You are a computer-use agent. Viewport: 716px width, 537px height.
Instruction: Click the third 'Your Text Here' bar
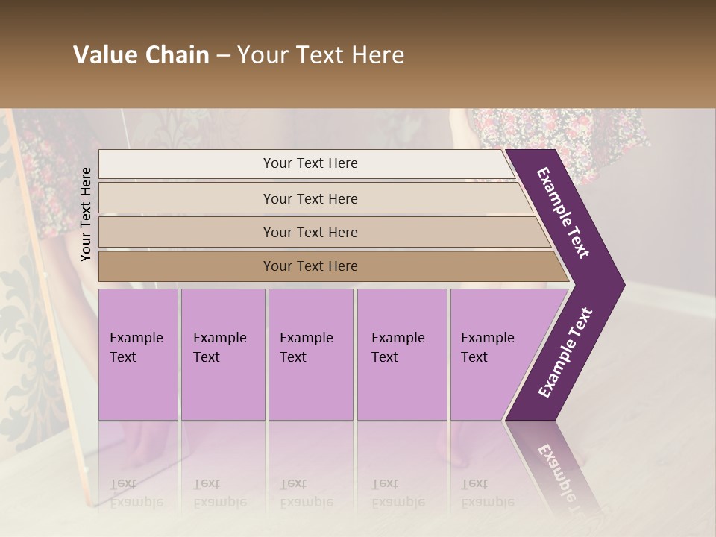coord(324,232)
